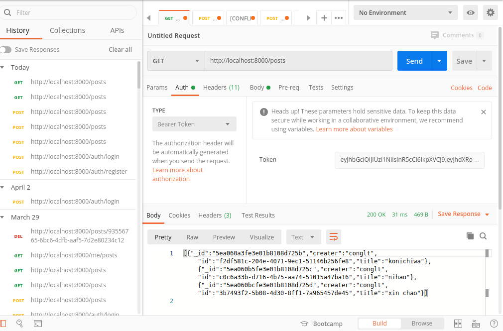Toggle Save Responses switch
503x331 pixels.
[x=6, y=50]
